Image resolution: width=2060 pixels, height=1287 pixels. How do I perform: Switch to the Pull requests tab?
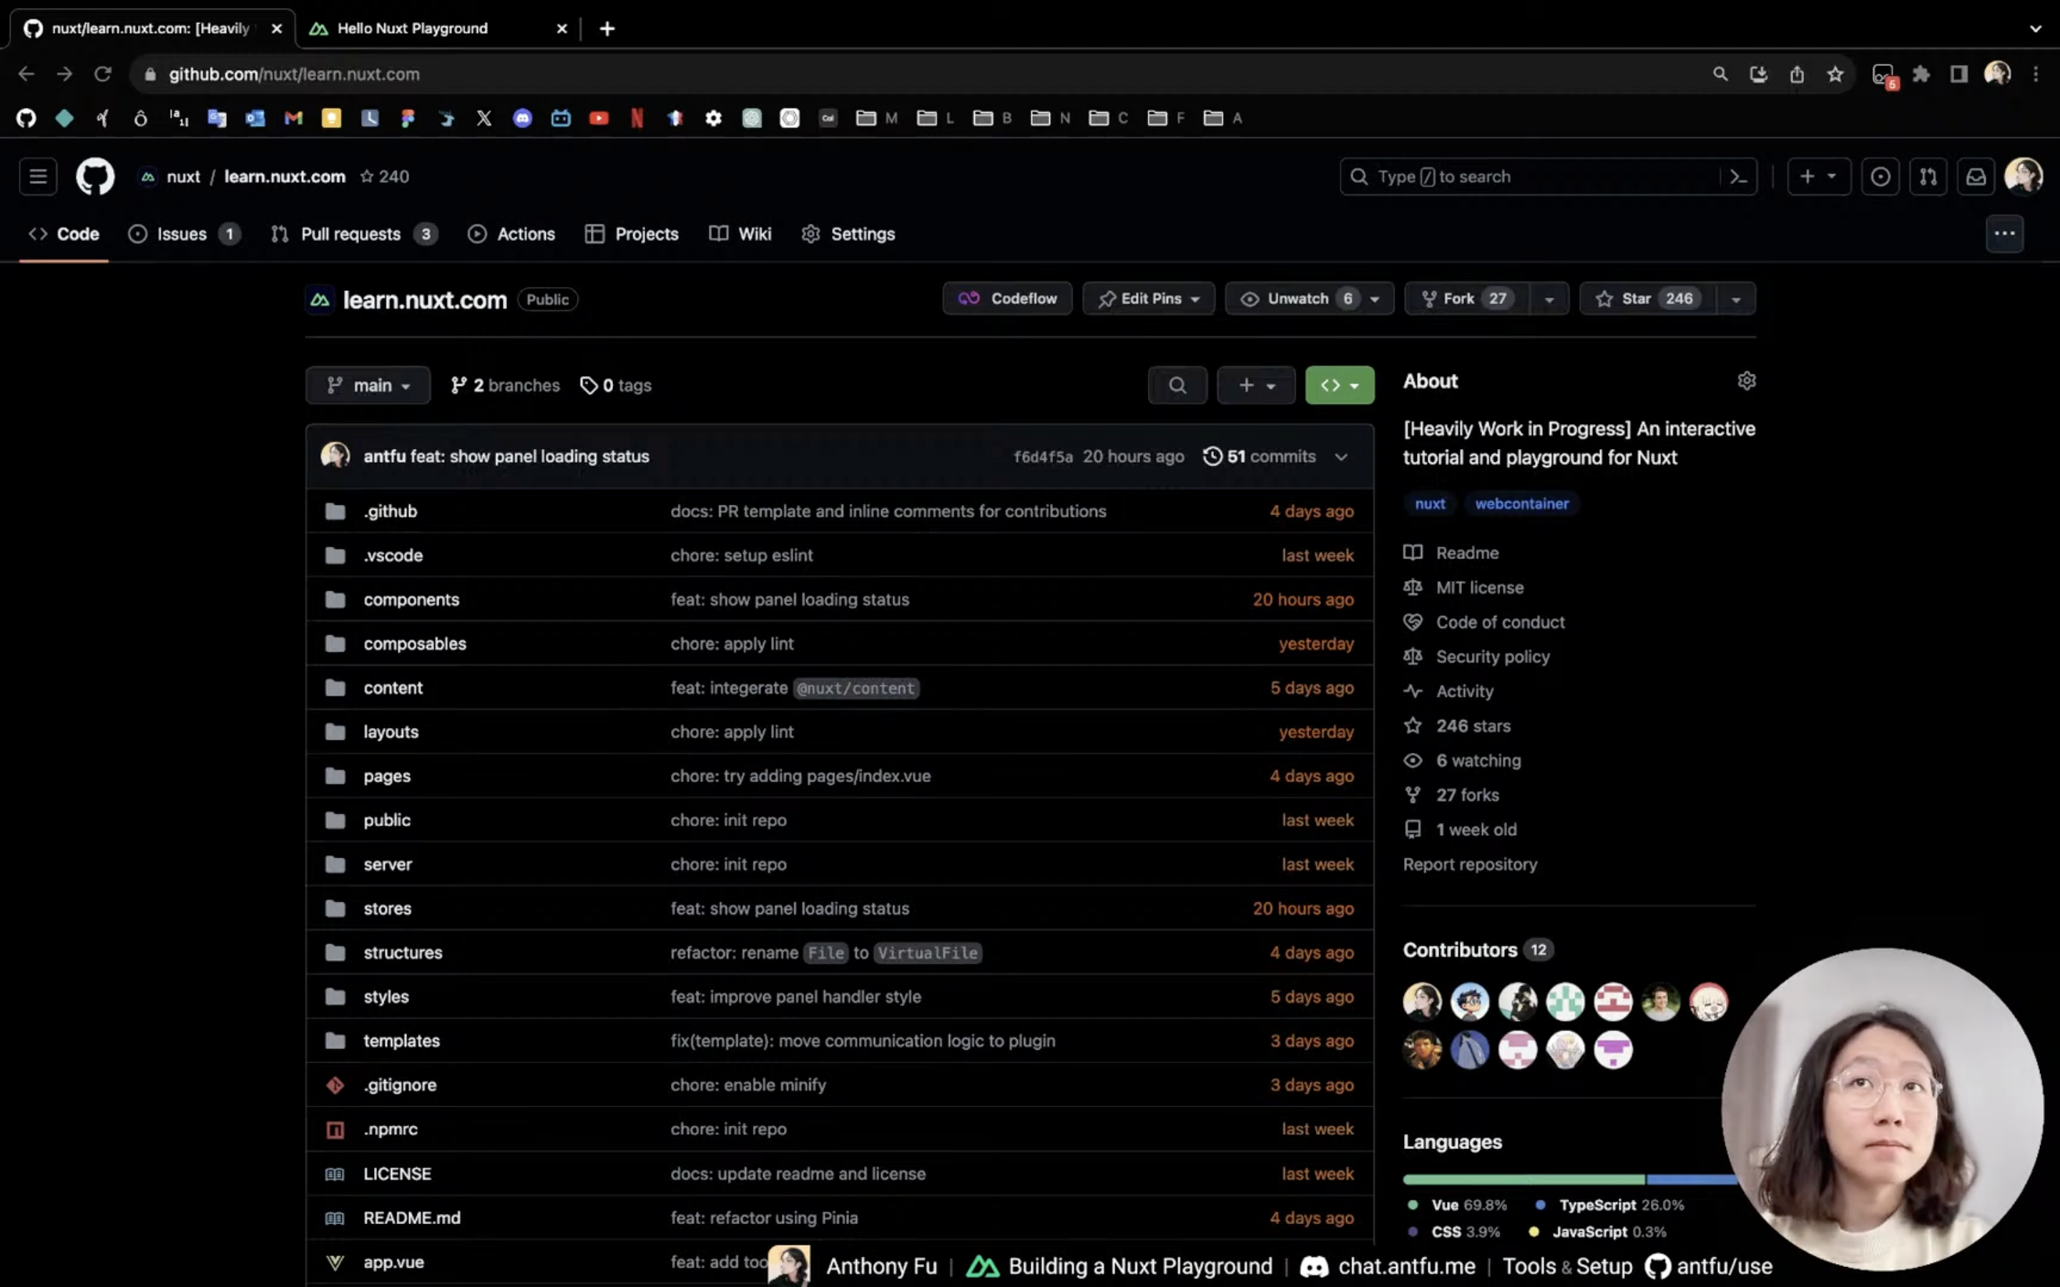click(350, 233)
